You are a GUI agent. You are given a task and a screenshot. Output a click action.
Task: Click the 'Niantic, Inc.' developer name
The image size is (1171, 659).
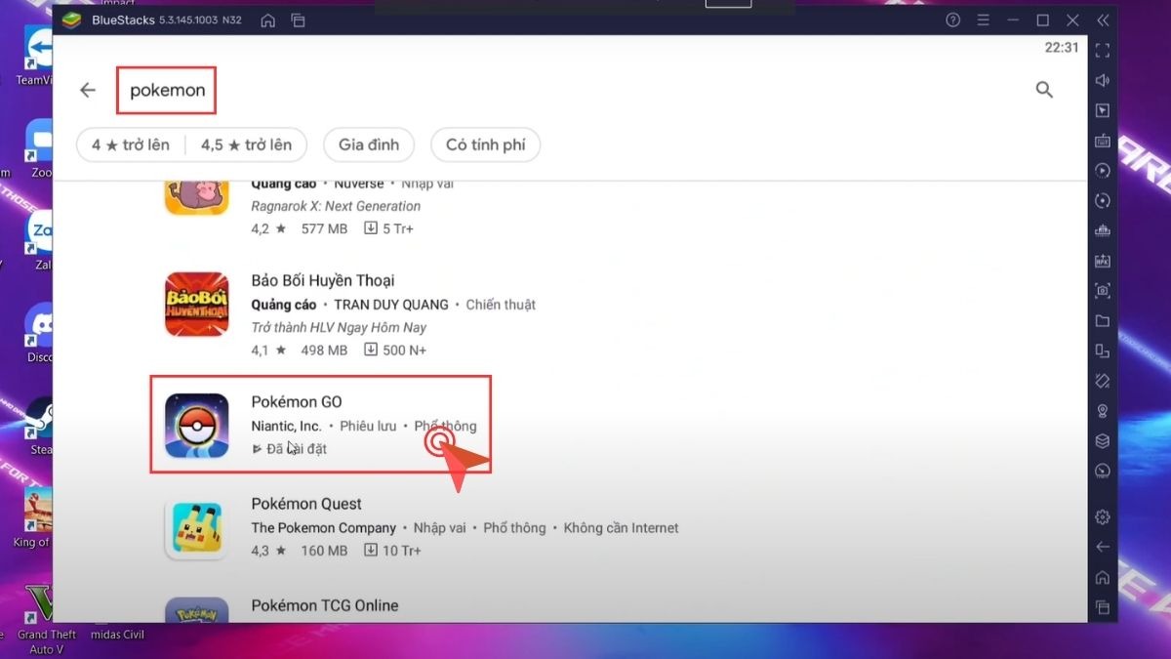coord(286,426)
